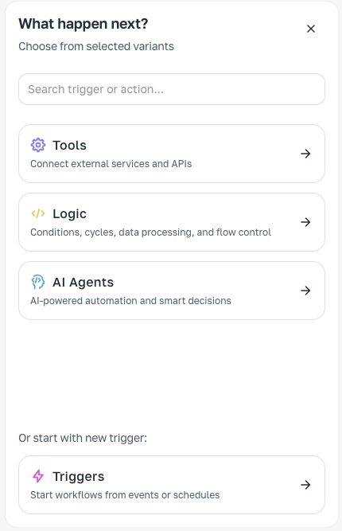Click the 'Or start with new trigger' label
Image resolution: width=342 pixels, height=531 pixels.
[83, 438]
